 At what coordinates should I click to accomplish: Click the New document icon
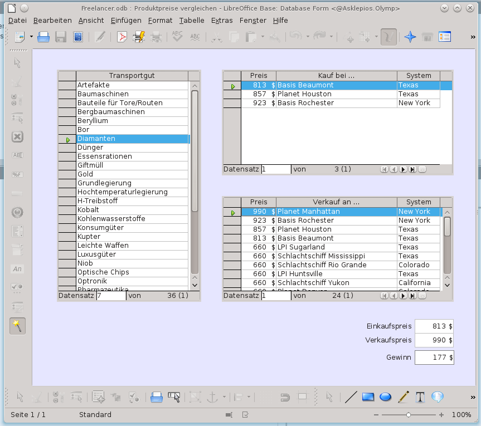tap(20, 37)
